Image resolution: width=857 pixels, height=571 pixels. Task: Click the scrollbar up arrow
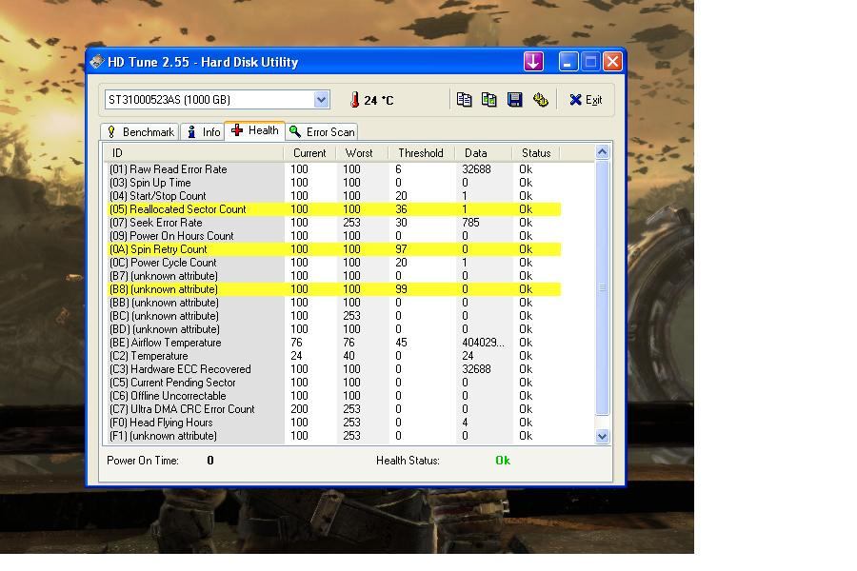pos(603,152)
